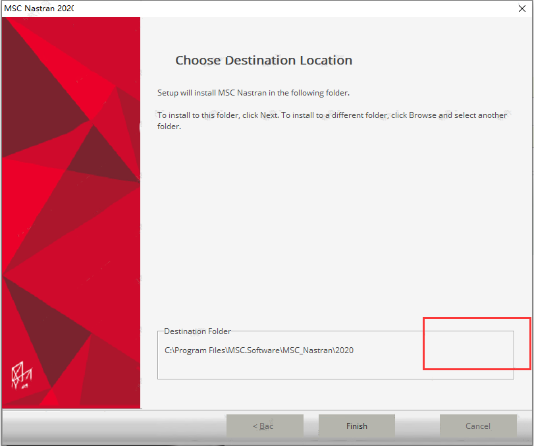Click the MSC Nastran 2020 title bar text

point(39,9)
